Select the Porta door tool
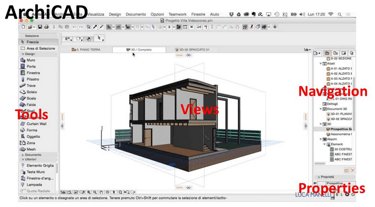 click(31, 66)
